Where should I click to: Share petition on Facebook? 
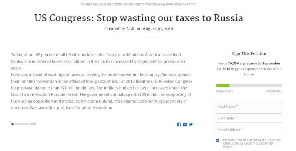[x=179, y=124]
